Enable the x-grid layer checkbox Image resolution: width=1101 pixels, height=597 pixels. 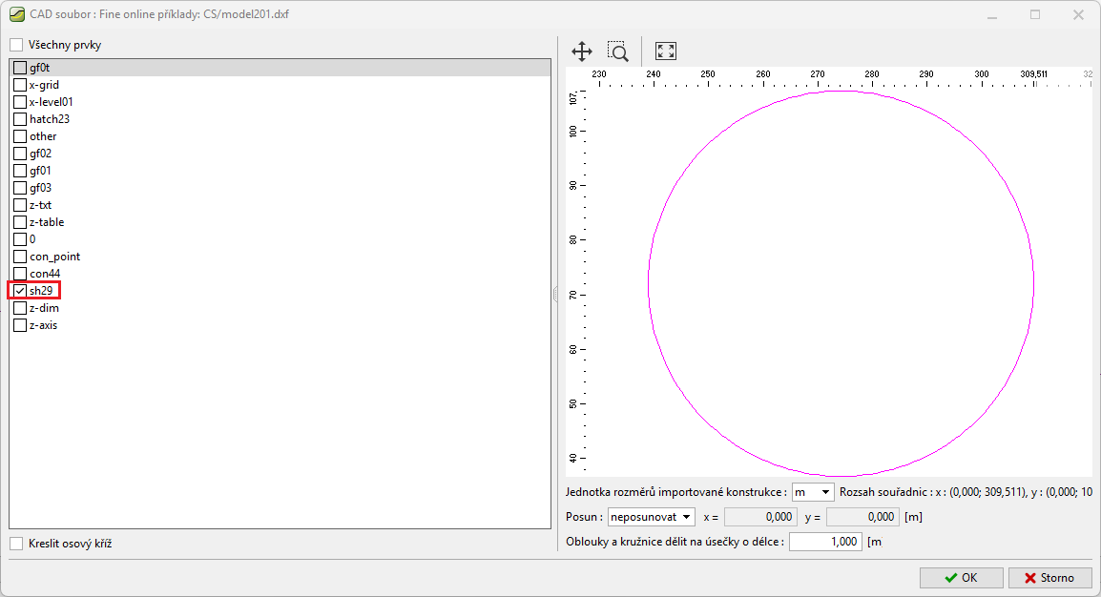[20, 85]
